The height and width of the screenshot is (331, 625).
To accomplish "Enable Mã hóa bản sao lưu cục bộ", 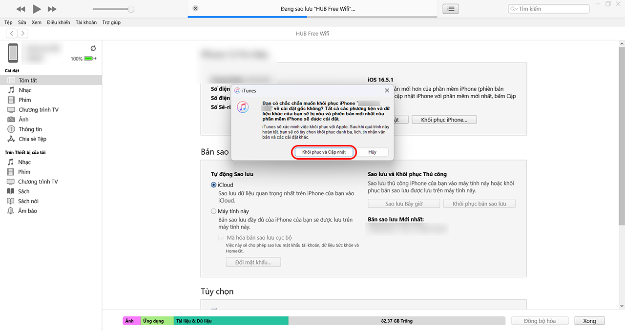I will pos(221,237).
